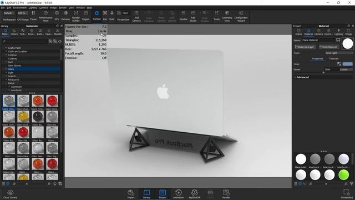Expand the Light folder
Viewport: 355px width, 200px height.
[6, 73]
